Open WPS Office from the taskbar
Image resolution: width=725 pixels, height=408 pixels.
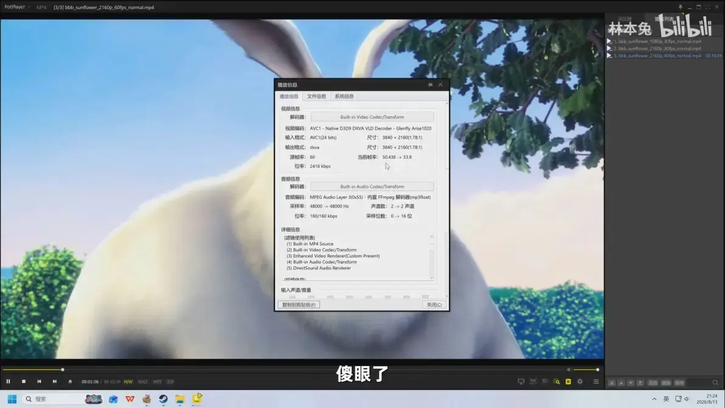[x=130, y=399]
